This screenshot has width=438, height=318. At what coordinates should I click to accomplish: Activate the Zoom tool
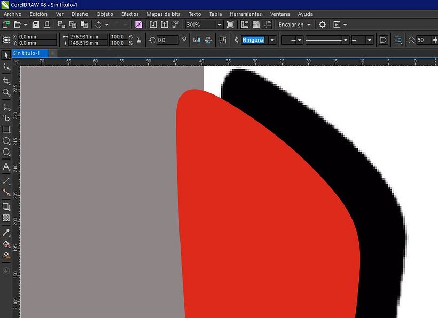click(x=6, y=93)
